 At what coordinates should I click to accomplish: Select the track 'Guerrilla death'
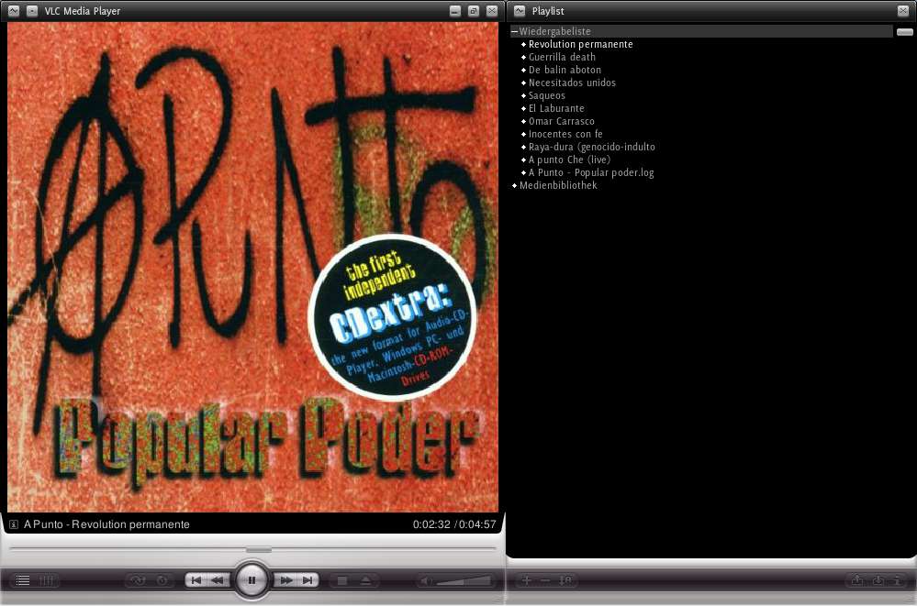click(x=562, y=57)
